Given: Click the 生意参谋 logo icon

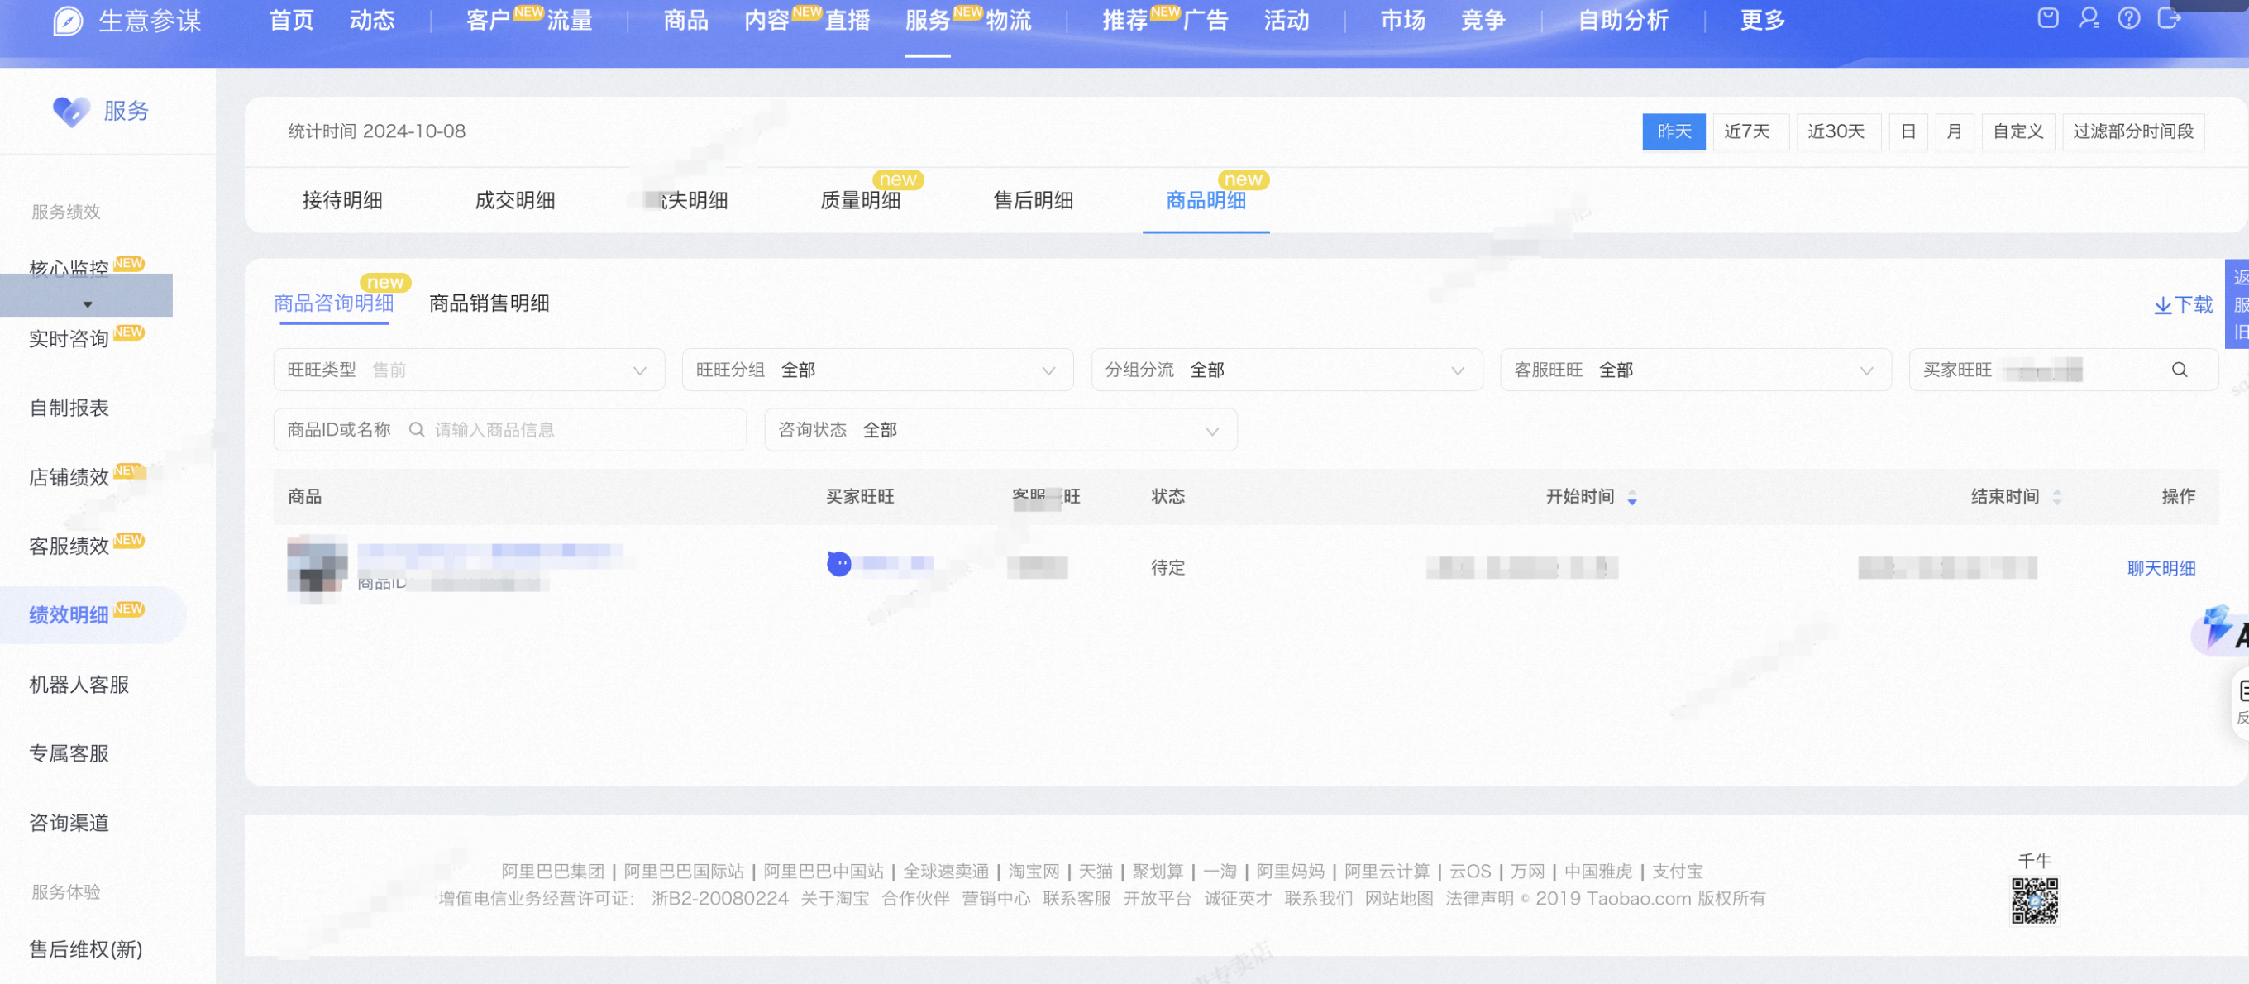Looking at the screenshot, I should [67, 20].
